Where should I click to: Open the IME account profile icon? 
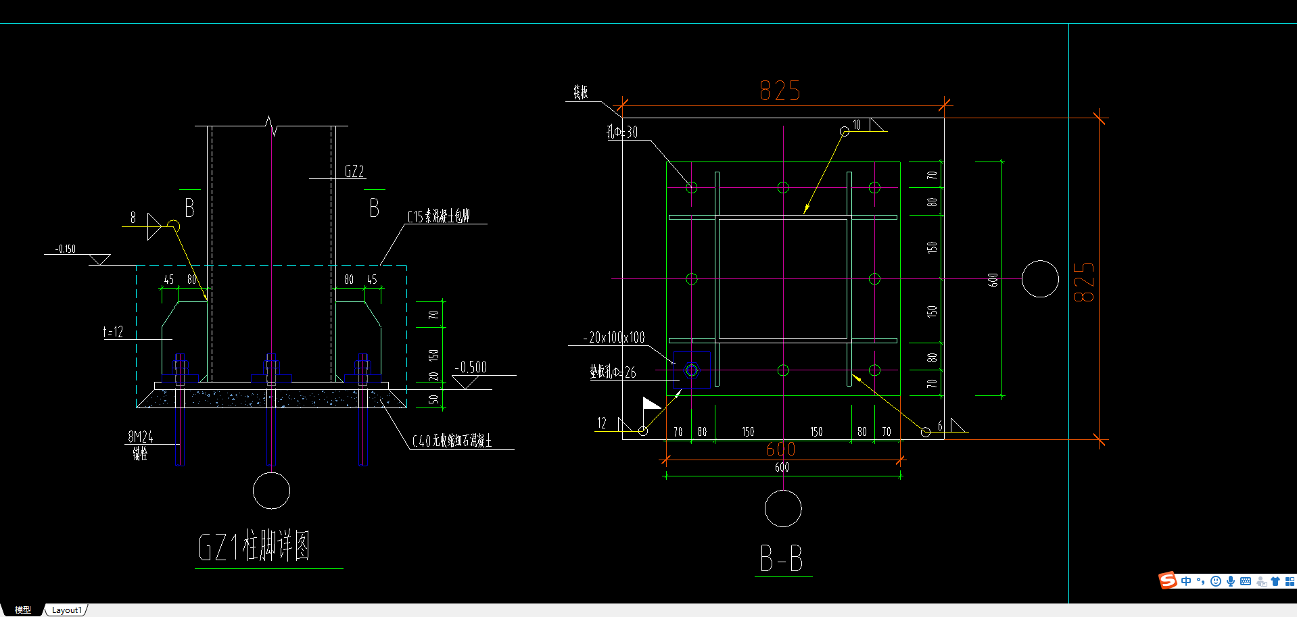pos(1261,581)
